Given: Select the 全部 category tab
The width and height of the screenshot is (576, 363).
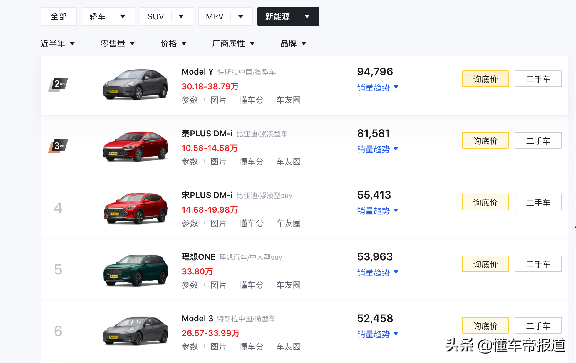Looking at the screenshot, I should click(x=59, y=16).
